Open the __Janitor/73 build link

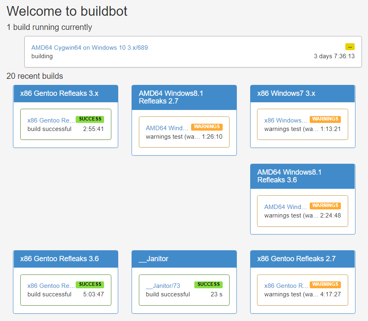163,285
